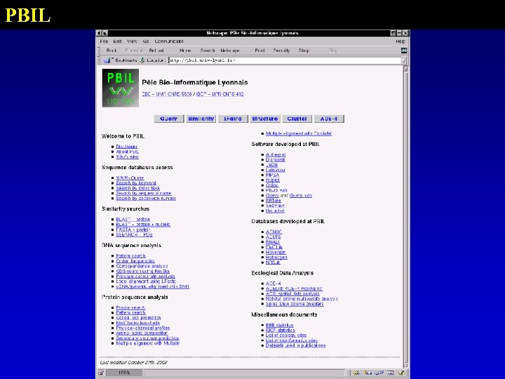Click the security padlock in status bar

[x=101, y=373]
